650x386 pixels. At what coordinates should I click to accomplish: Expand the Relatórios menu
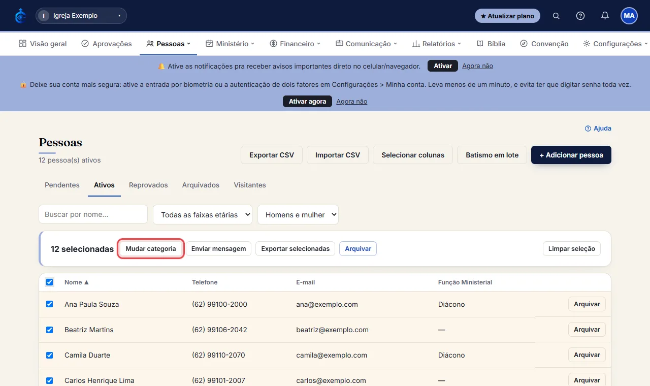(437, 44)
